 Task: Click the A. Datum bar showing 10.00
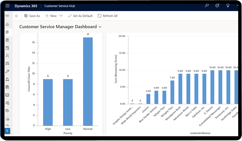click(x=212, y=87)
